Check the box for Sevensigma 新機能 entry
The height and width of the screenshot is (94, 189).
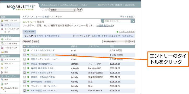25,82
